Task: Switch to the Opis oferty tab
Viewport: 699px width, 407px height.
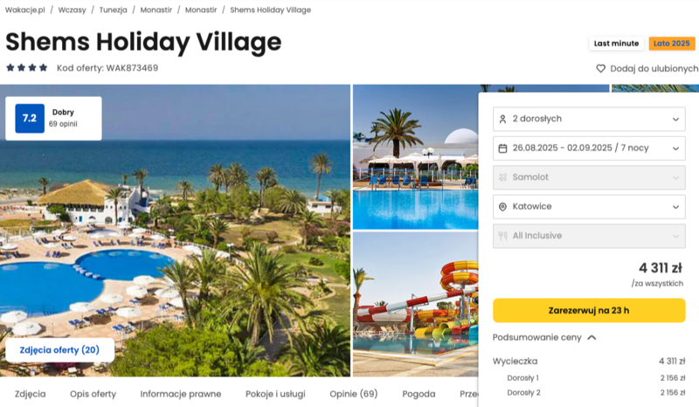Action: (x=93, y=394)
